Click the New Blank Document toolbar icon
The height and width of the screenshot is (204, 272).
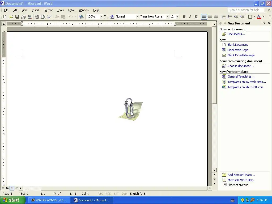(x=5, y=17)
